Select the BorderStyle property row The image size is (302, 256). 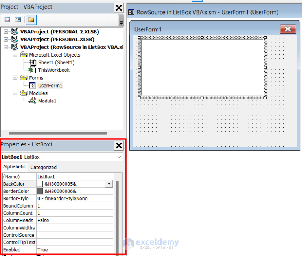[x=58, y=199]
